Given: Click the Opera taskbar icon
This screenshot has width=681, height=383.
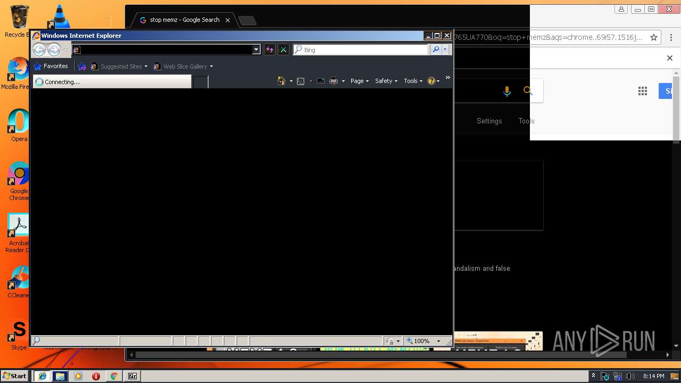Looking at the screenshot, I should (x=96, y=376).
